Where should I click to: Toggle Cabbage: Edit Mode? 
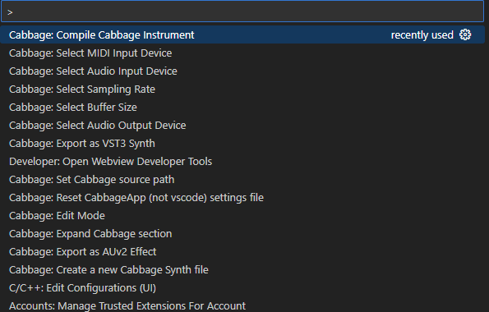(x=242, y=216)
